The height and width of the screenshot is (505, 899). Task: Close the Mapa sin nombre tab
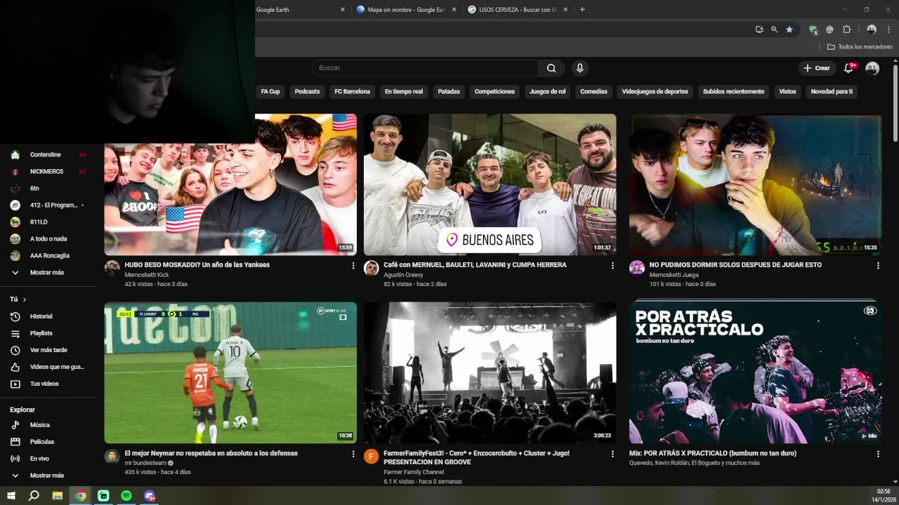(x=454, y=10)
